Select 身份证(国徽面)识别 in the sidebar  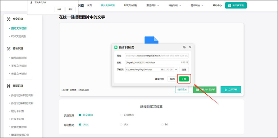[22, 103]
